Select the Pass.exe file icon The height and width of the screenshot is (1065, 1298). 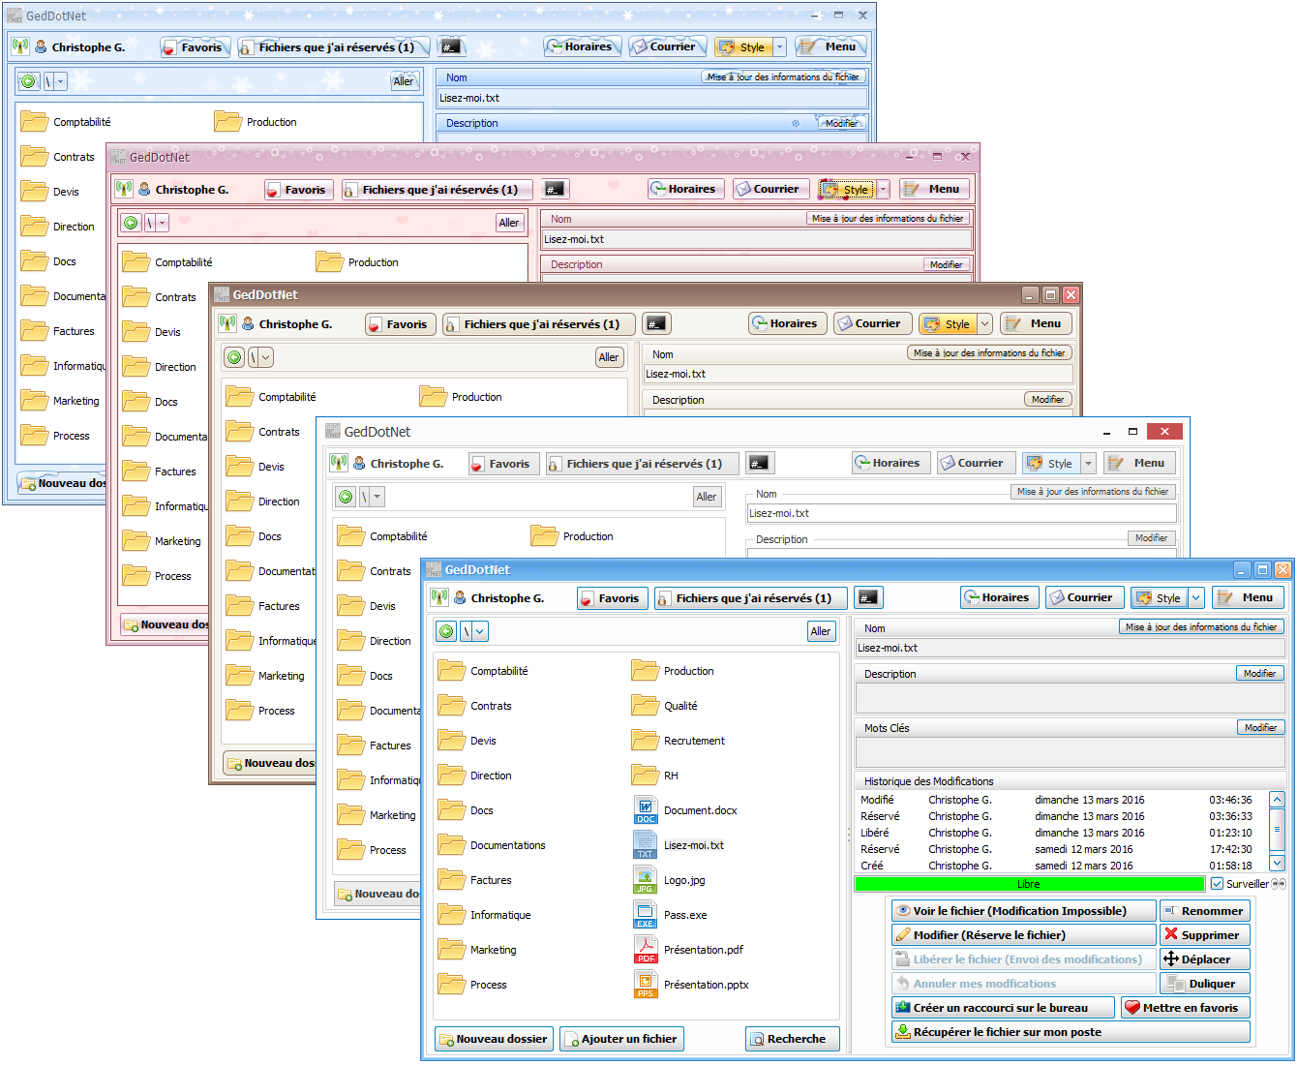(x=646, y=915)
